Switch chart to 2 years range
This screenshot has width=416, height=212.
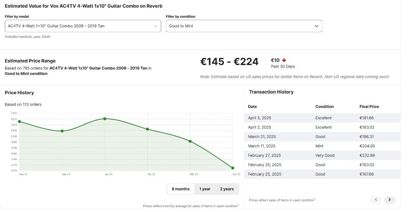coord(227,189)
